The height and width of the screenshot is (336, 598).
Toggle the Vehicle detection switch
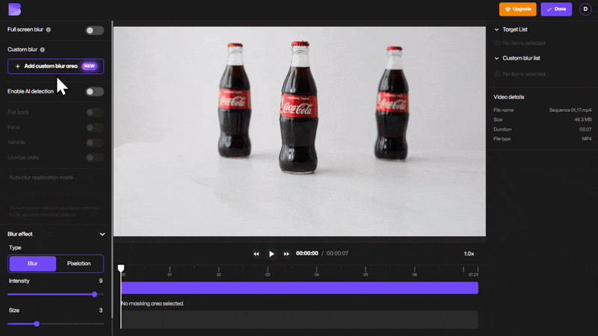pos(95,143)
